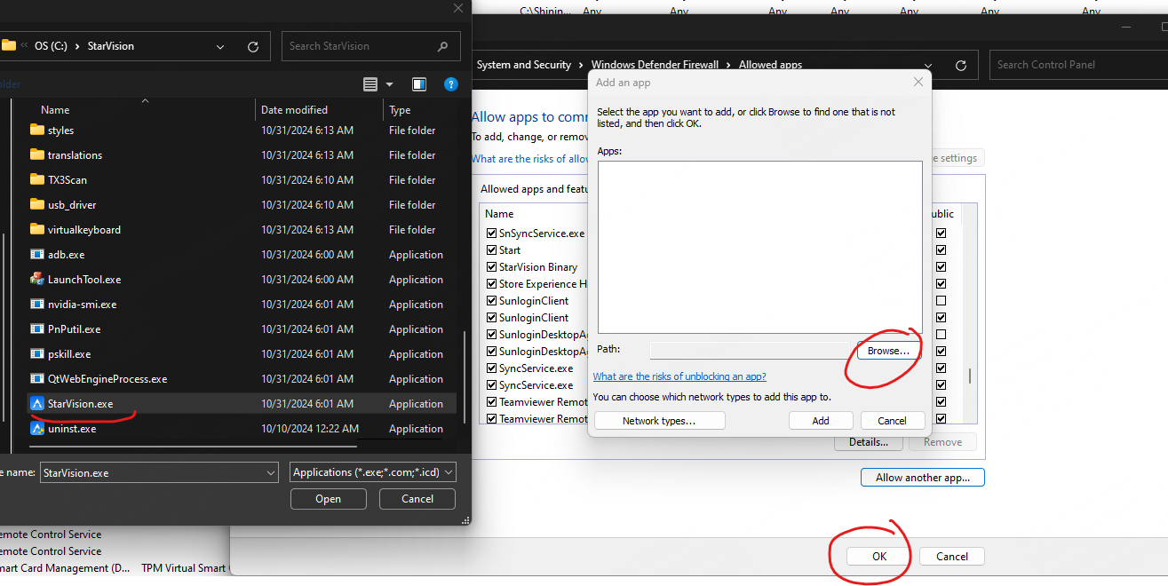This screenshot has width=1168, height=586.
Task: Click the PnPutil.exe application icon
Action: [37, 329]
